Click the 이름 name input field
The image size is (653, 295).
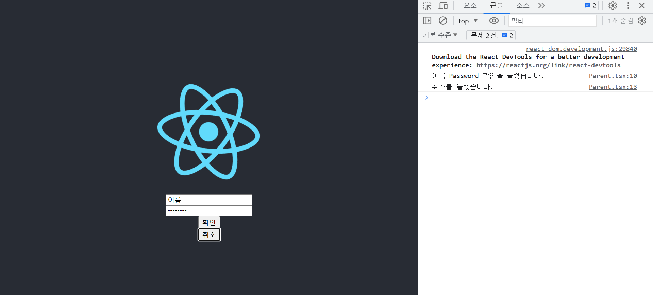(x=209, y=200)
